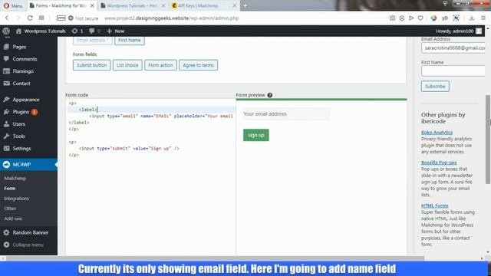The width and height of the screenshot is (491, 276).
Task: Open Other submenu item
Action: point(10,209)
